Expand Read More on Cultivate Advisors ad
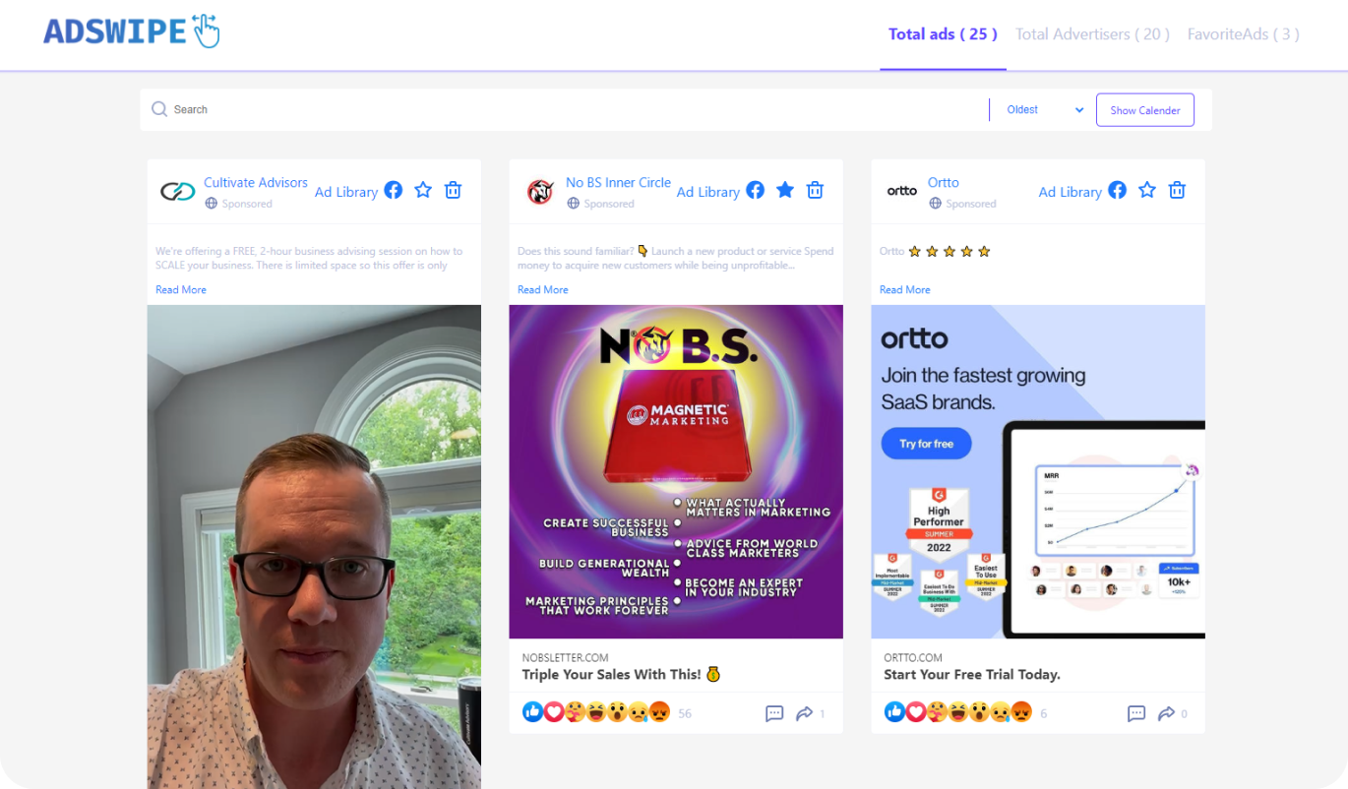Viewport: 1348px width, 789px height. point(181,289)
